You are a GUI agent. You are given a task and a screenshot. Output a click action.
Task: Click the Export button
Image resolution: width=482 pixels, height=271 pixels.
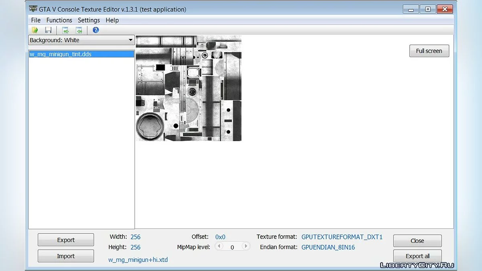pos(66,240)
